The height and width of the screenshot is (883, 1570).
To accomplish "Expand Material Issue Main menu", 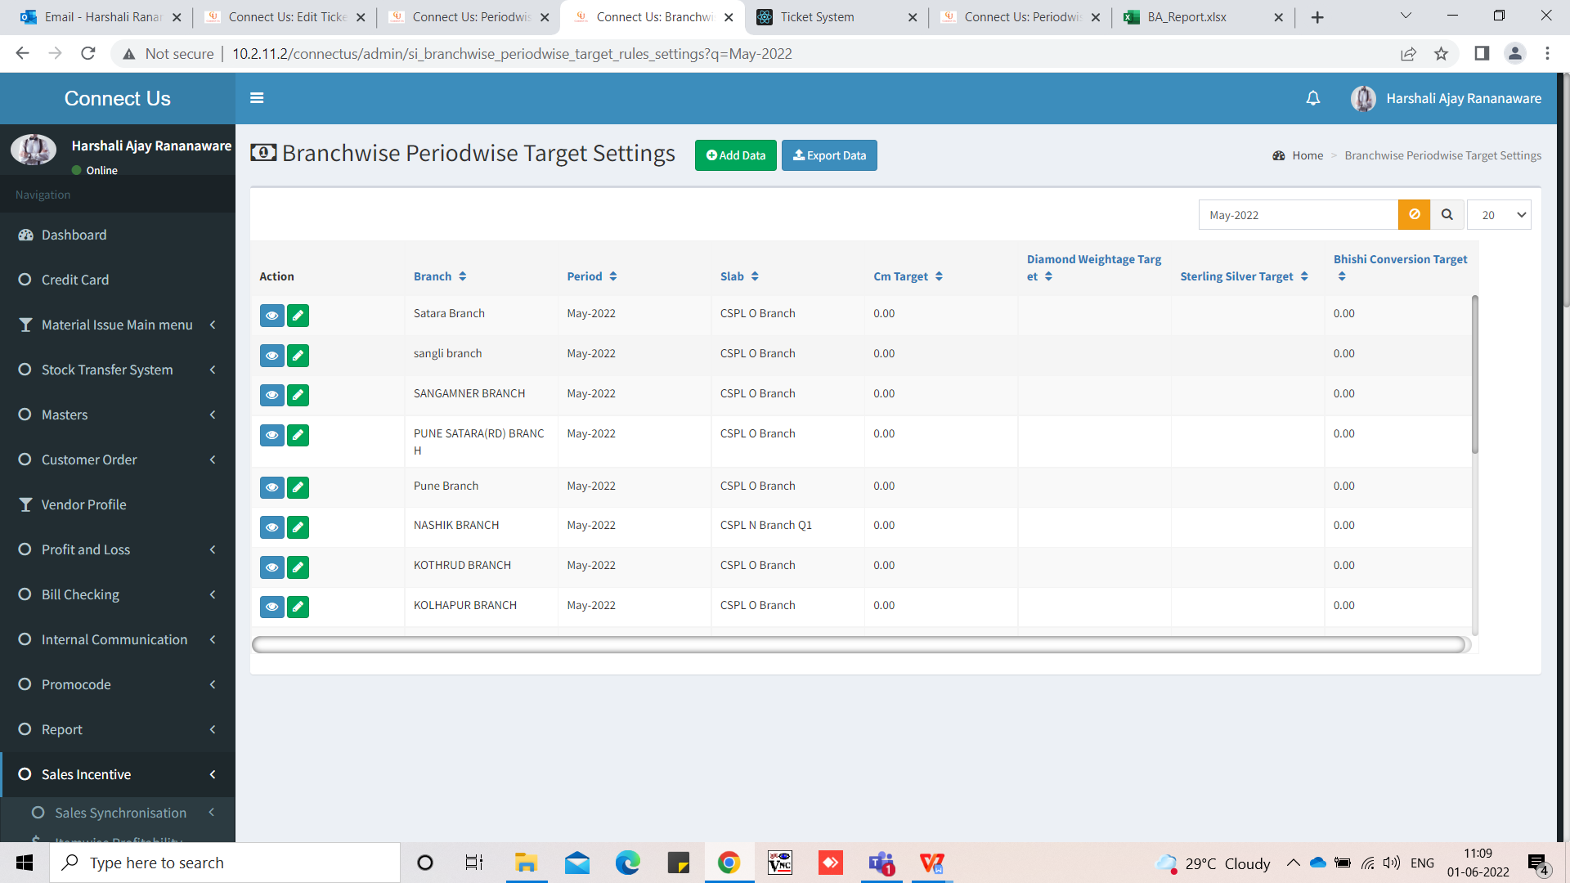I will tap(118, 325).
